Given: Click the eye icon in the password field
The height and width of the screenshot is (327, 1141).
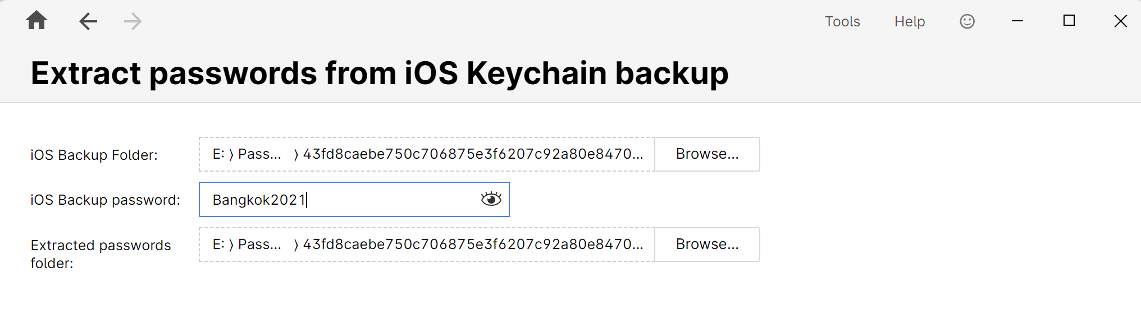Looking at the screenshot, I should point(490,199).
